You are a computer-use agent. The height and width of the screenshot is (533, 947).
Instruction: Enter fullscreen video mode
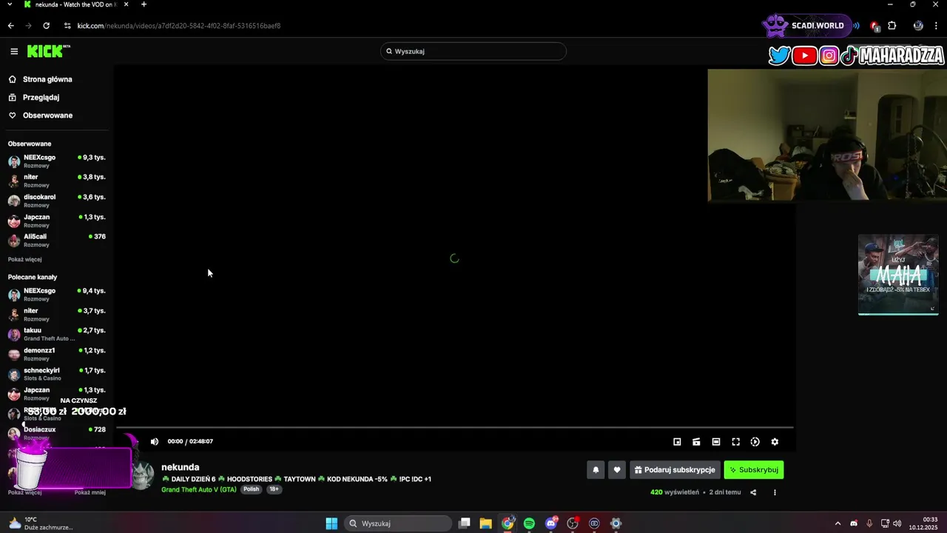pos(735,442)
